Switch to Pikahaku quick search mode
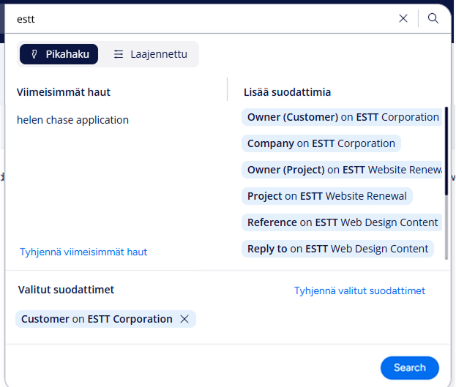This screenshot has height=387, width=456. [x=59, y=54]
